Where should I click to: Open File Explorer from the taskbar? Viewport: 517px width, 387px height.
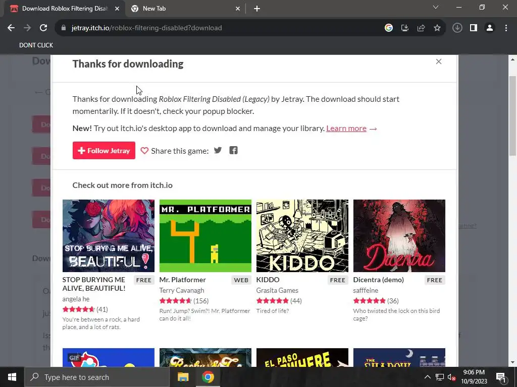tap(183, 377)
